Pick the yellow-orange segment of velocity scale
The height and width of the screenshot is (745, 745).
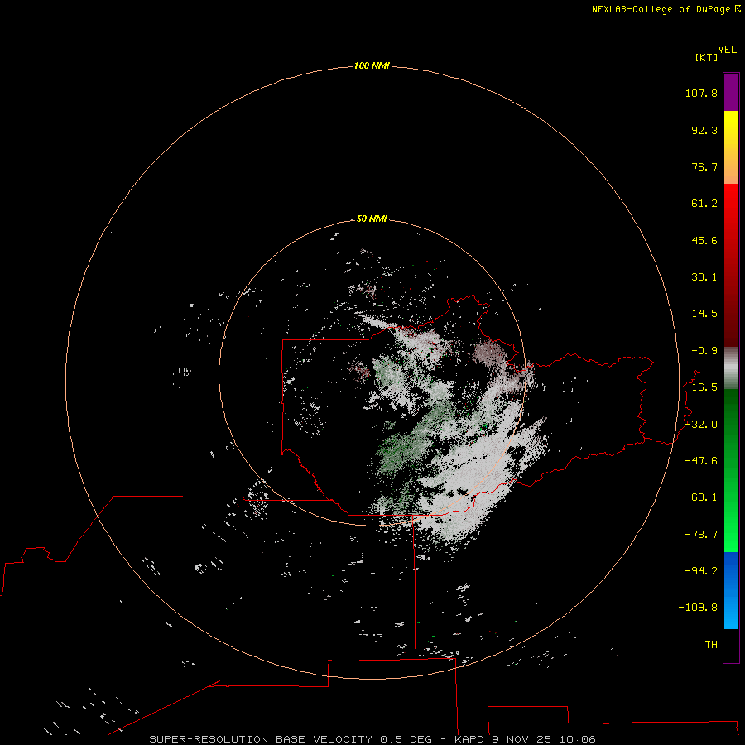pyautogui.click(x=731, y=147)
